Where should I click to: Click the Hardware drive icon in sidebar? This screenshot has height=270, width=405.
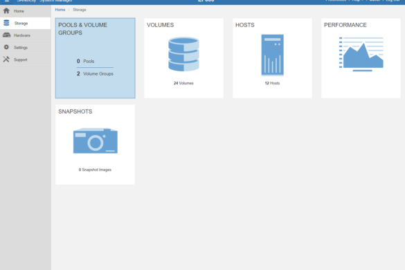6,35
